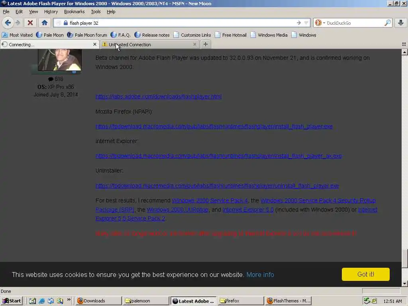Click More info in the cookie banner
This screenshot has width=408, height=306.
coord(260,275)
